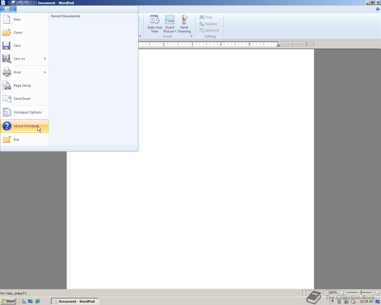Click the 100% zoom level text
The height and width of the screenshot is (305, 381).
click(x=332, y=293)
